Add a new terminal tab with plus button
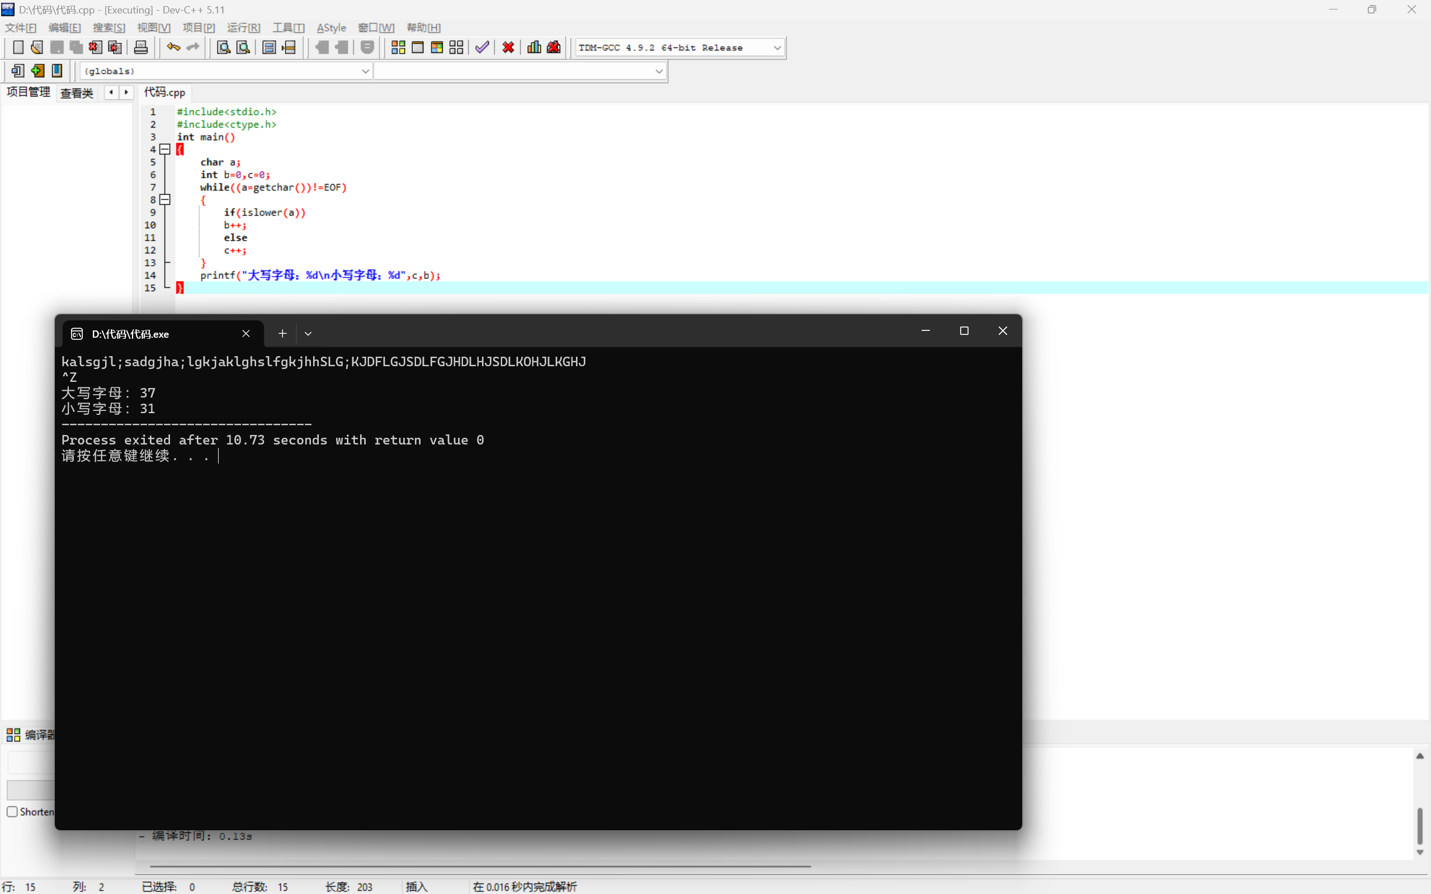1431x894 pixels. click(x=282, y=333)
